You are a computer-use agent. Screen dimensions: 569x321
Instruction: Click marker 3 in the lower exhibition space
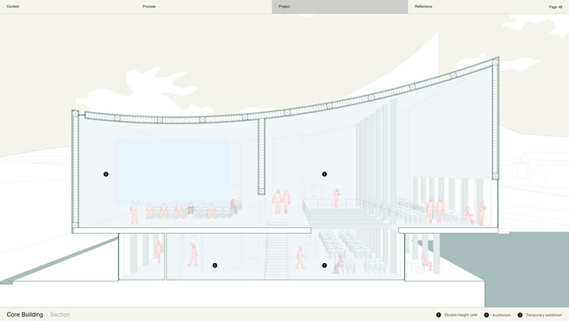(215, 266)
